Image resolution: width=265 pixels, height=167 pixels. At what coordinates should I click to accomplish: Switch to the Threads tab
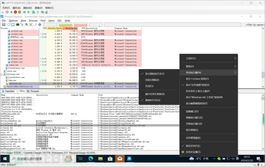33,91
